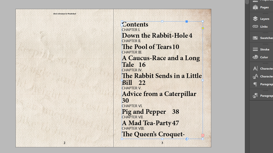273x153 pixels.
Task: Click the 'CHAPTER VIII.' label
Action: pyautogui.click(x=133, y=128)
